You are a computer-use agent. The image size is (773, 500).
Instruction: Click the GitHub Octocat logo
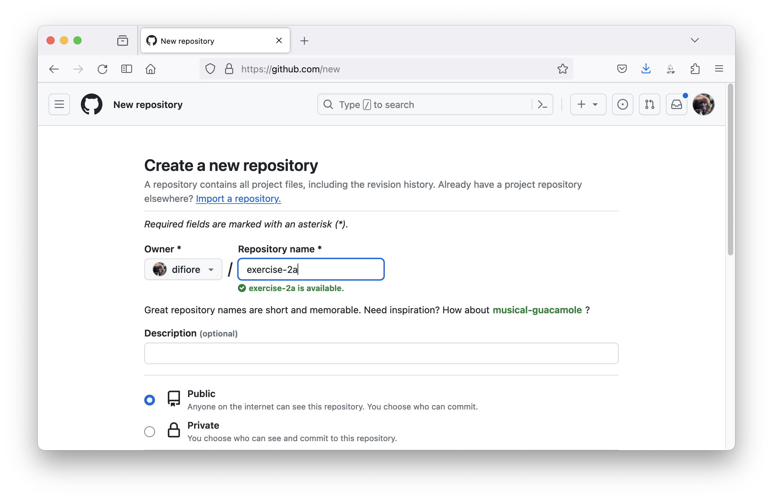click(x=92, y=104)
